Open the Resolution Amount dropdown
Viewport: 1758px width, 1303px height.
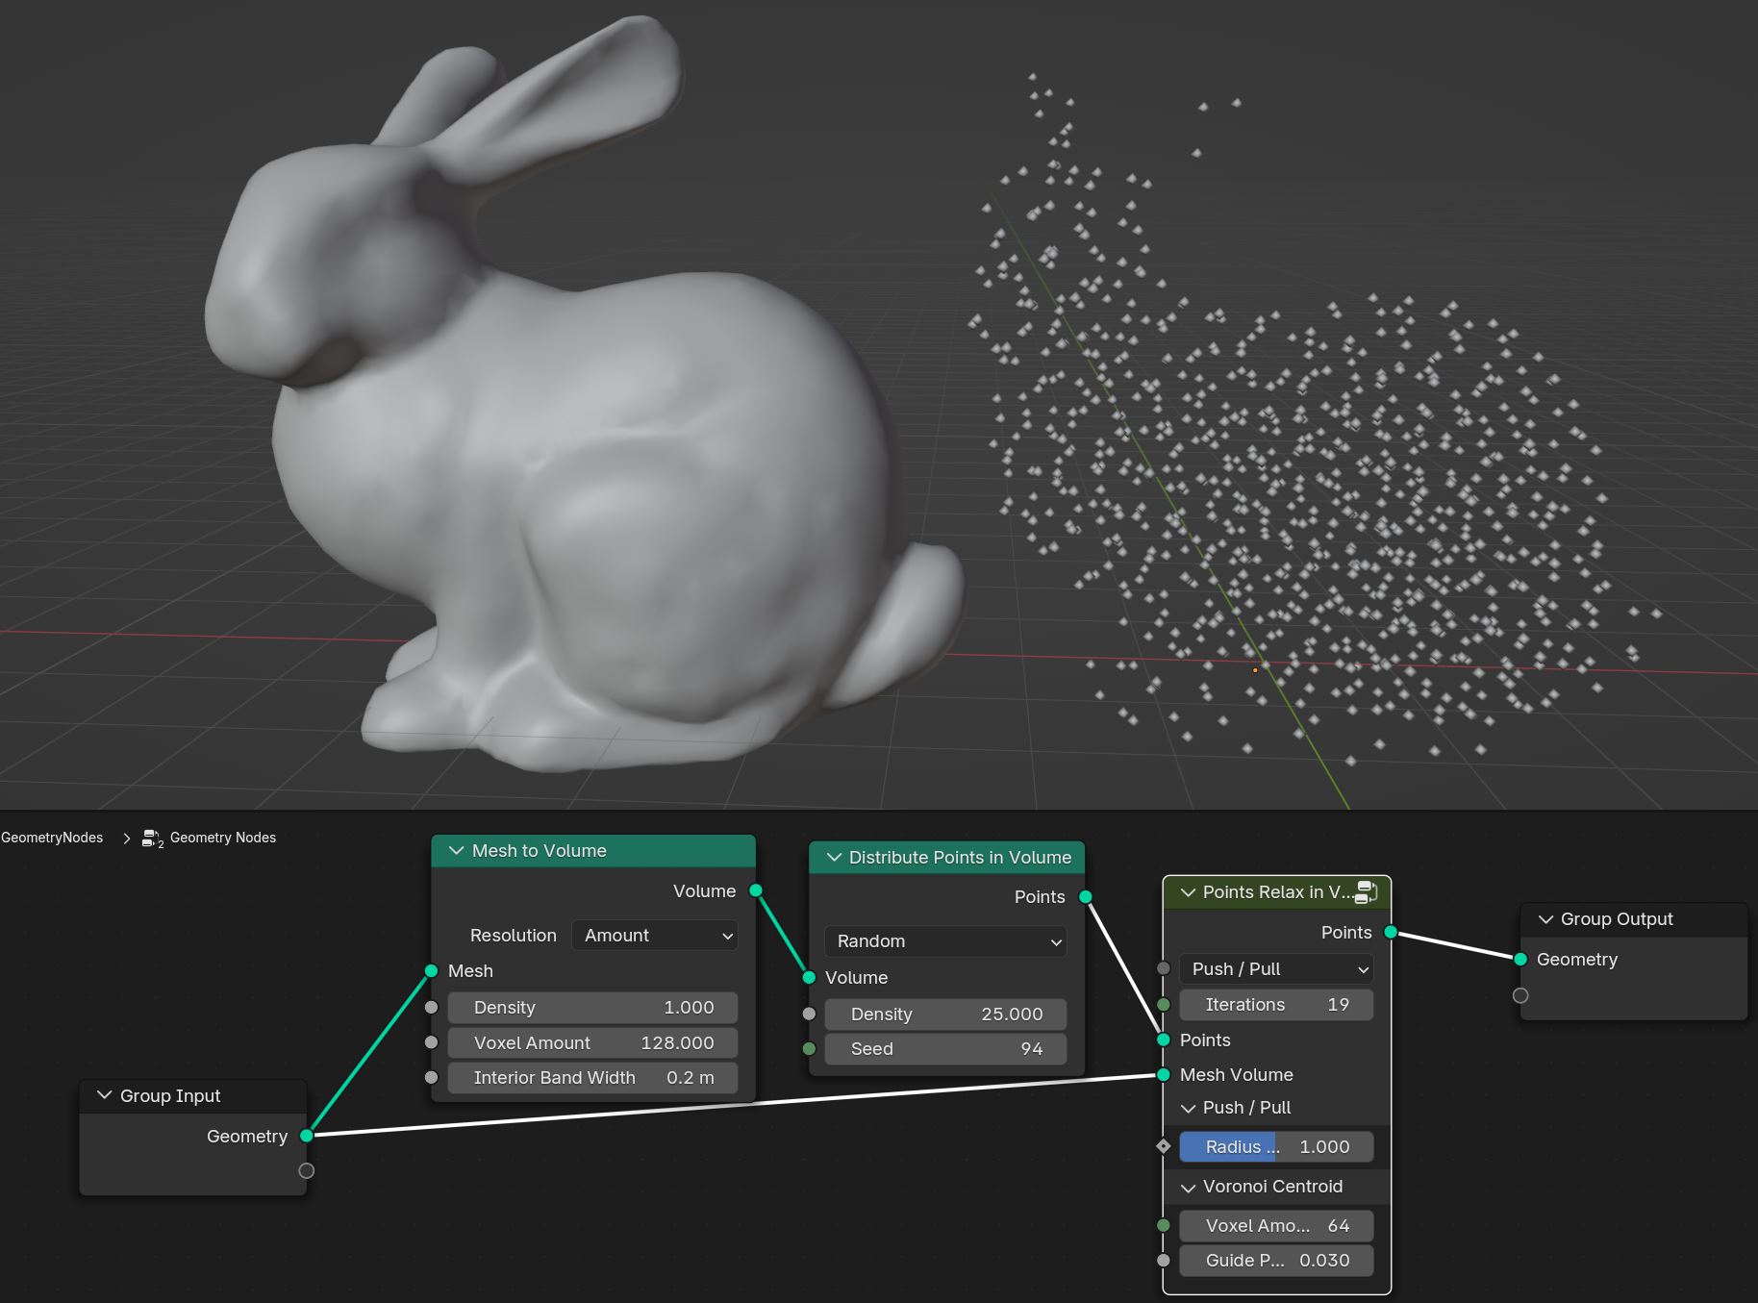[x=655, y=936]
